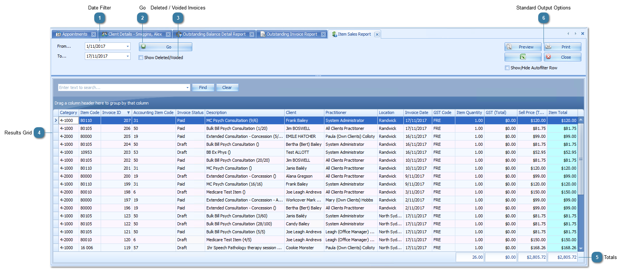
Task: Click the Item Code column header
Action: pyautogui.click(x=90, y=112)
